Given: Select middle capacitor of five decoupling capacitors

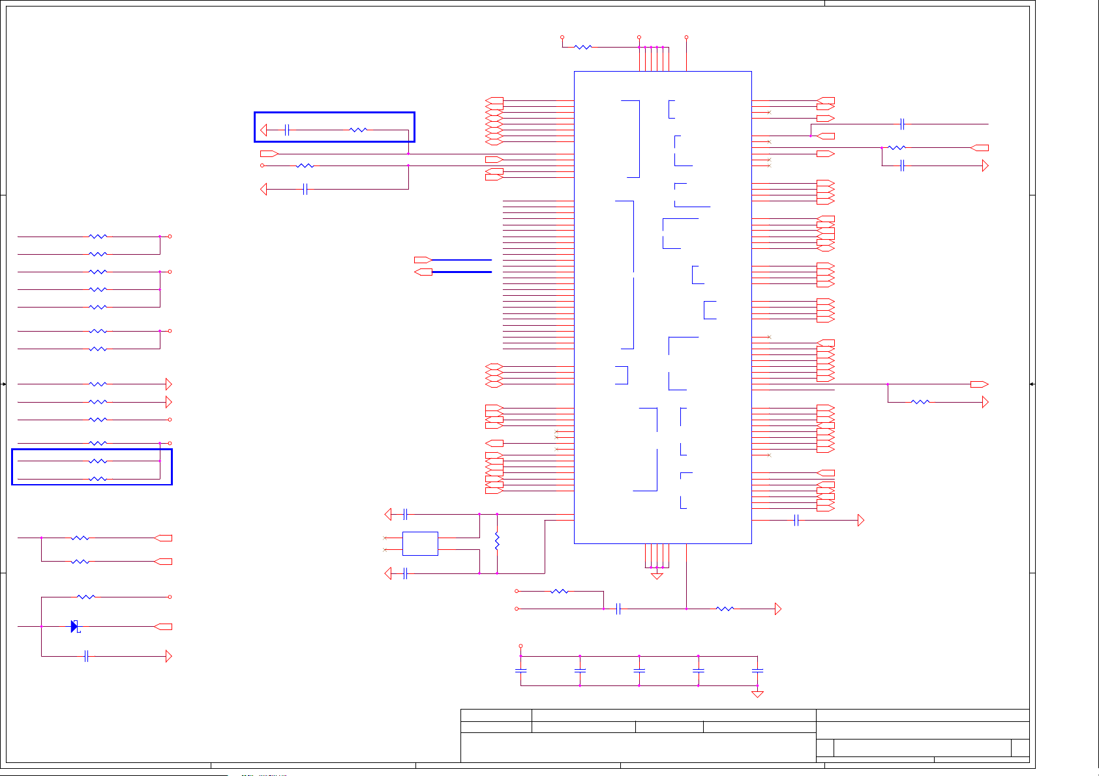Looking at the screenshot, I should [x=639, y=670].
